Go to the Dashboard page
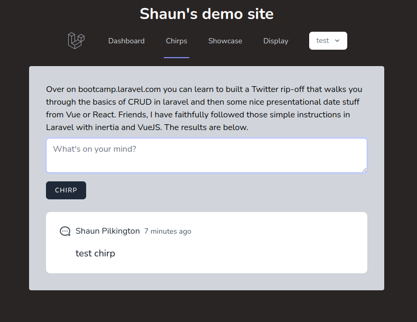Screen dimensions: 417x322 click(126, 41)
